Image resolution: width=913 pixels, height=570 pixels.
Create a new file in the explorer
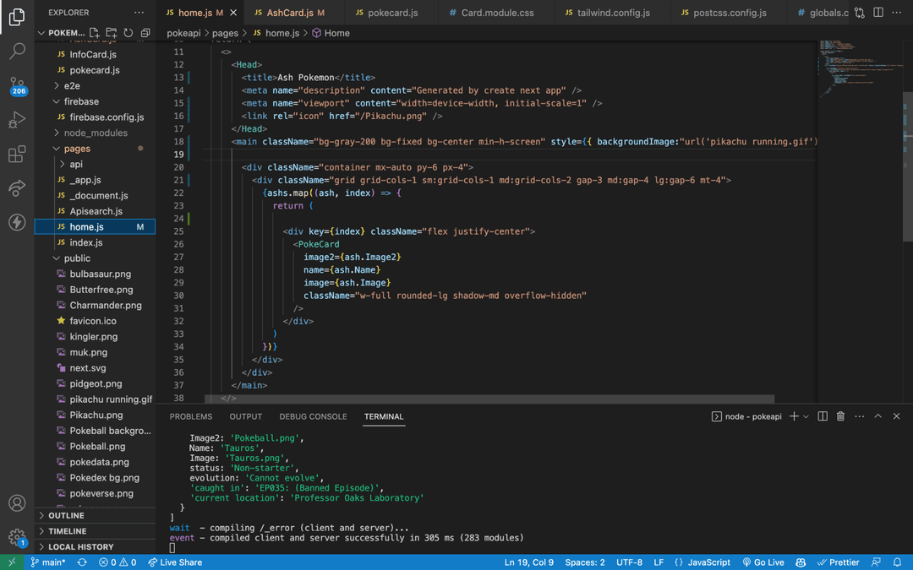95,33
